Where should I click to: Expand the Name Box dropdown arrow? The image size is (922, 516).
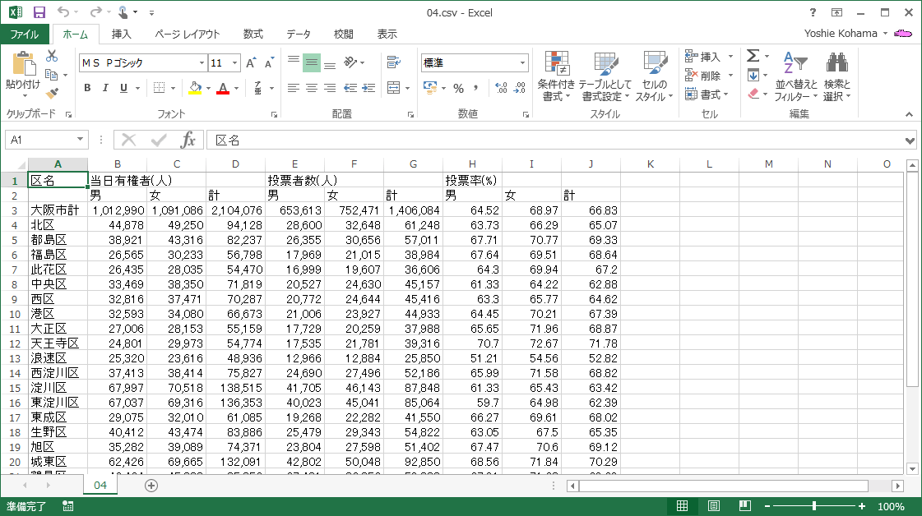80,140
